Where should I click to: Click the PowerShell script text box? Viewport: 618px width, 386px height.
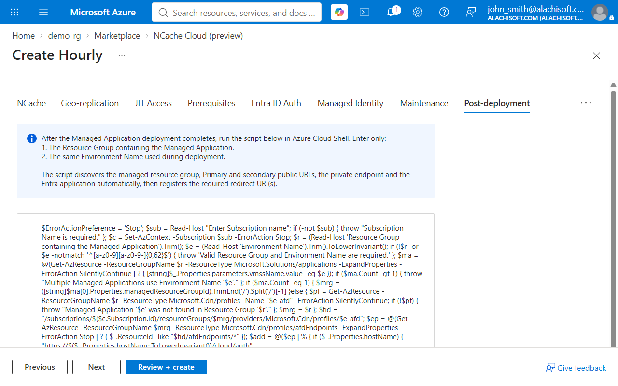click(x=225, y=280)
